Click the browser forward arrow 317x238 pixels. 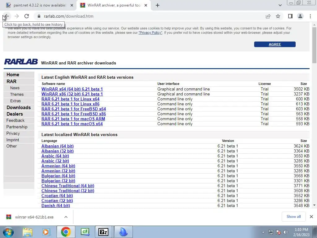coord(17,16)
